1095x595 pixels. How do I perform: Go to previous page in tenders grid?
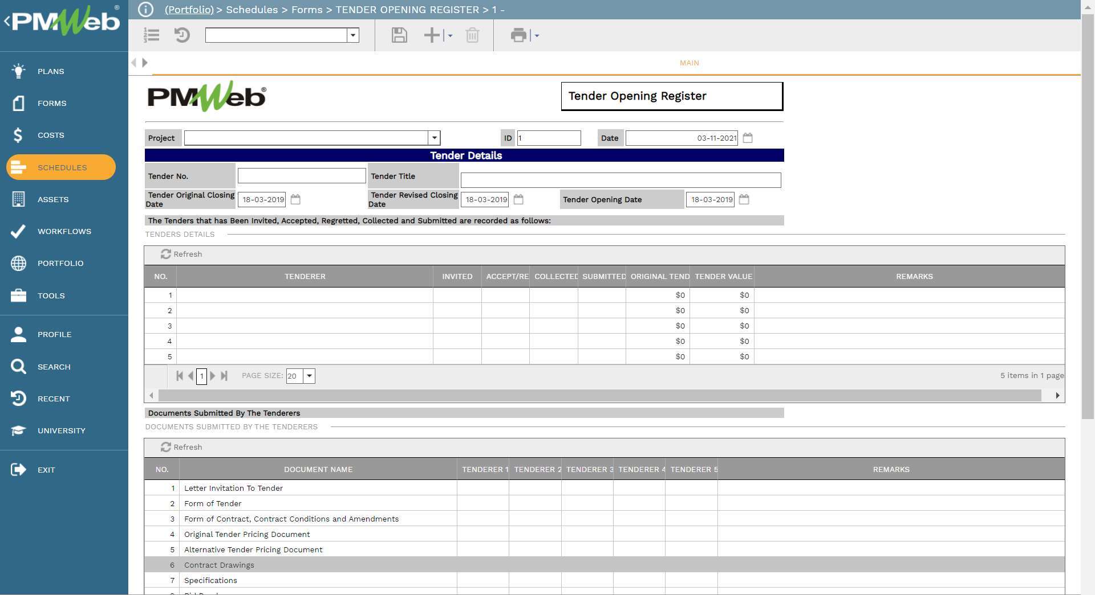(190, 376)
